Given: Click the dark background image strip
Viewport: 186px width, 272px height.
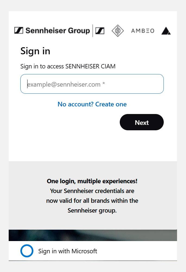Looking at the screenshot, I should click(93, 235).
